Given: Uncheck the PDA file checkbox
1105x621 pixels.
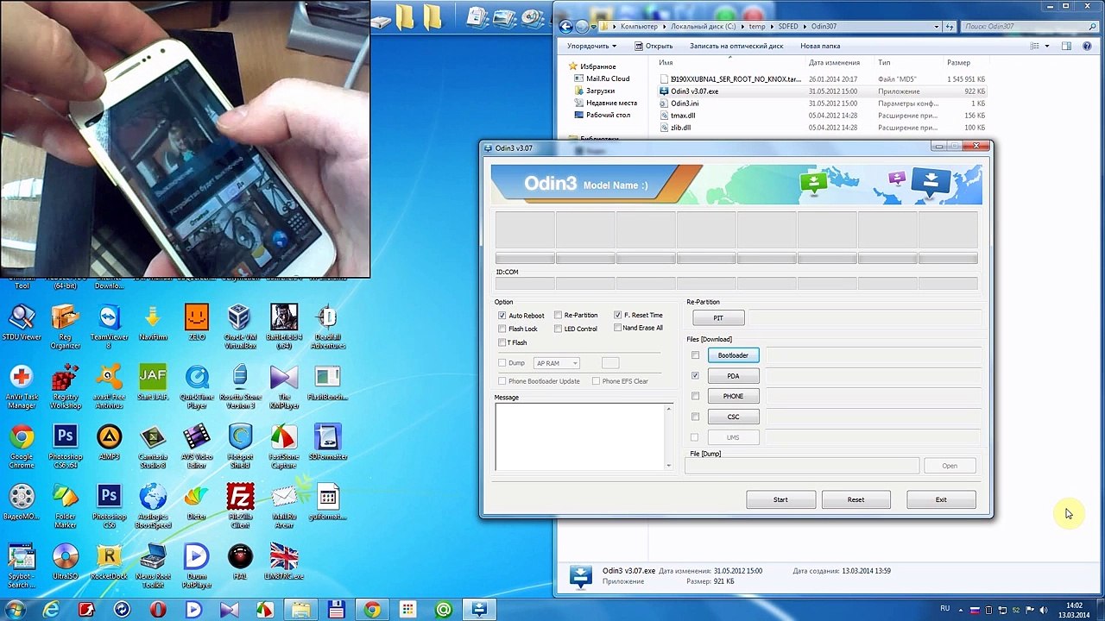Looking at the screenshot, I should [x=695, y=376].
